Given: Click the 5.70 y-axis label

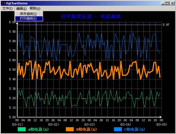Looking at the screenshot, I should tap(12, 51).
